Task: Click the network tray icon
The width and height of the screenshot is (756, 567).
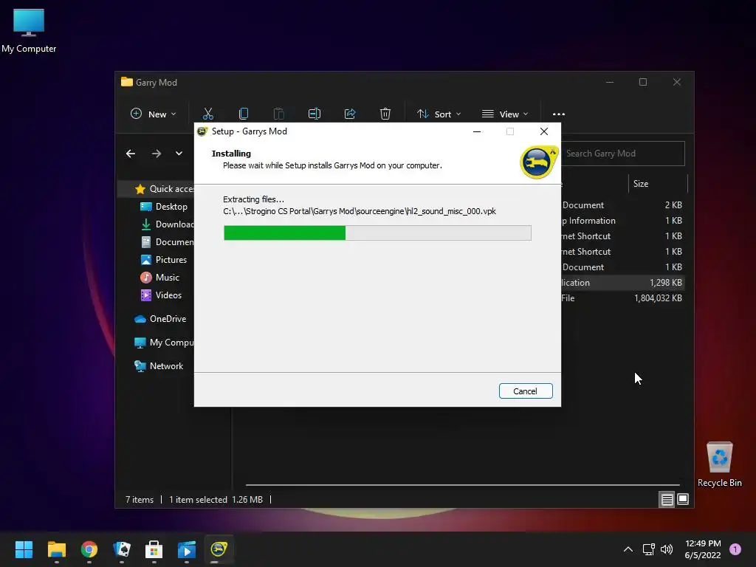Action: [648, 549]
